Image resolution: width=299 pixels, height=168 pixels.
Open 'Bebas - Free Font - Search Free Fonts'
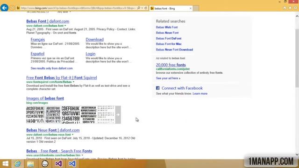tap(59, 151)
